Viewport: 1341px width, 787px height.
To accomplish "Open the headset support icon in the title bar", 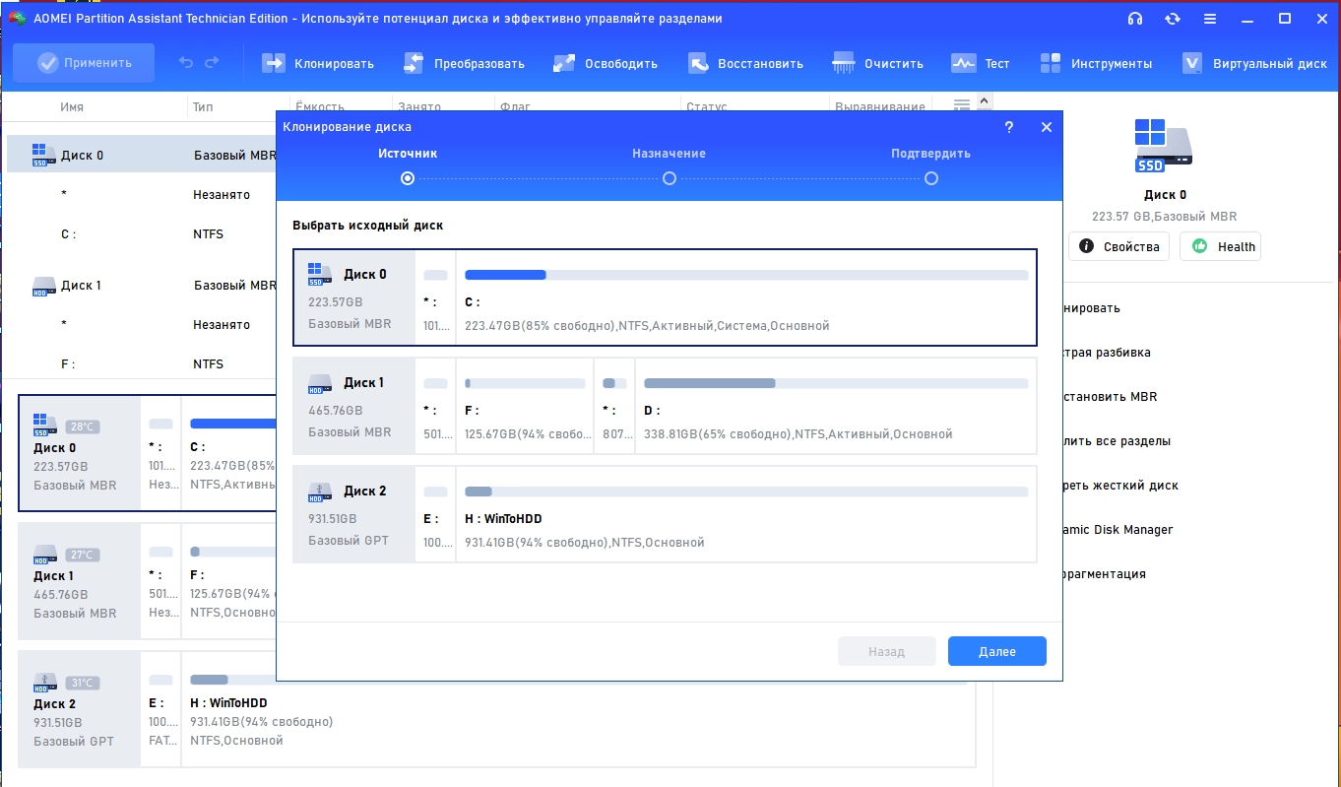I will click(1135, 19).
